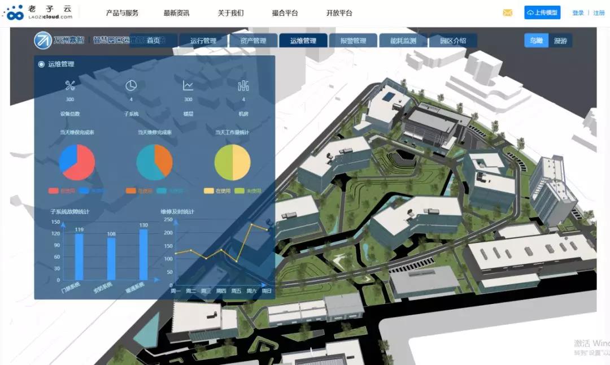Click the bar labeled 130 in fault chart
Viewport: 610px width, 365px height.
click(x=143, y=254)
